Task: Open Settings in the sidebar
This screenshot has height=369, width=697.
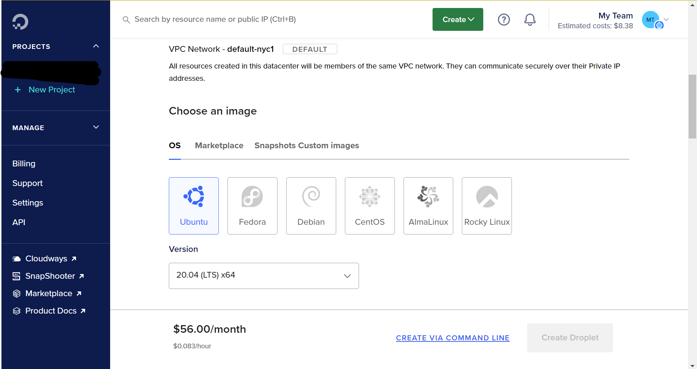Action: (28, 203)
